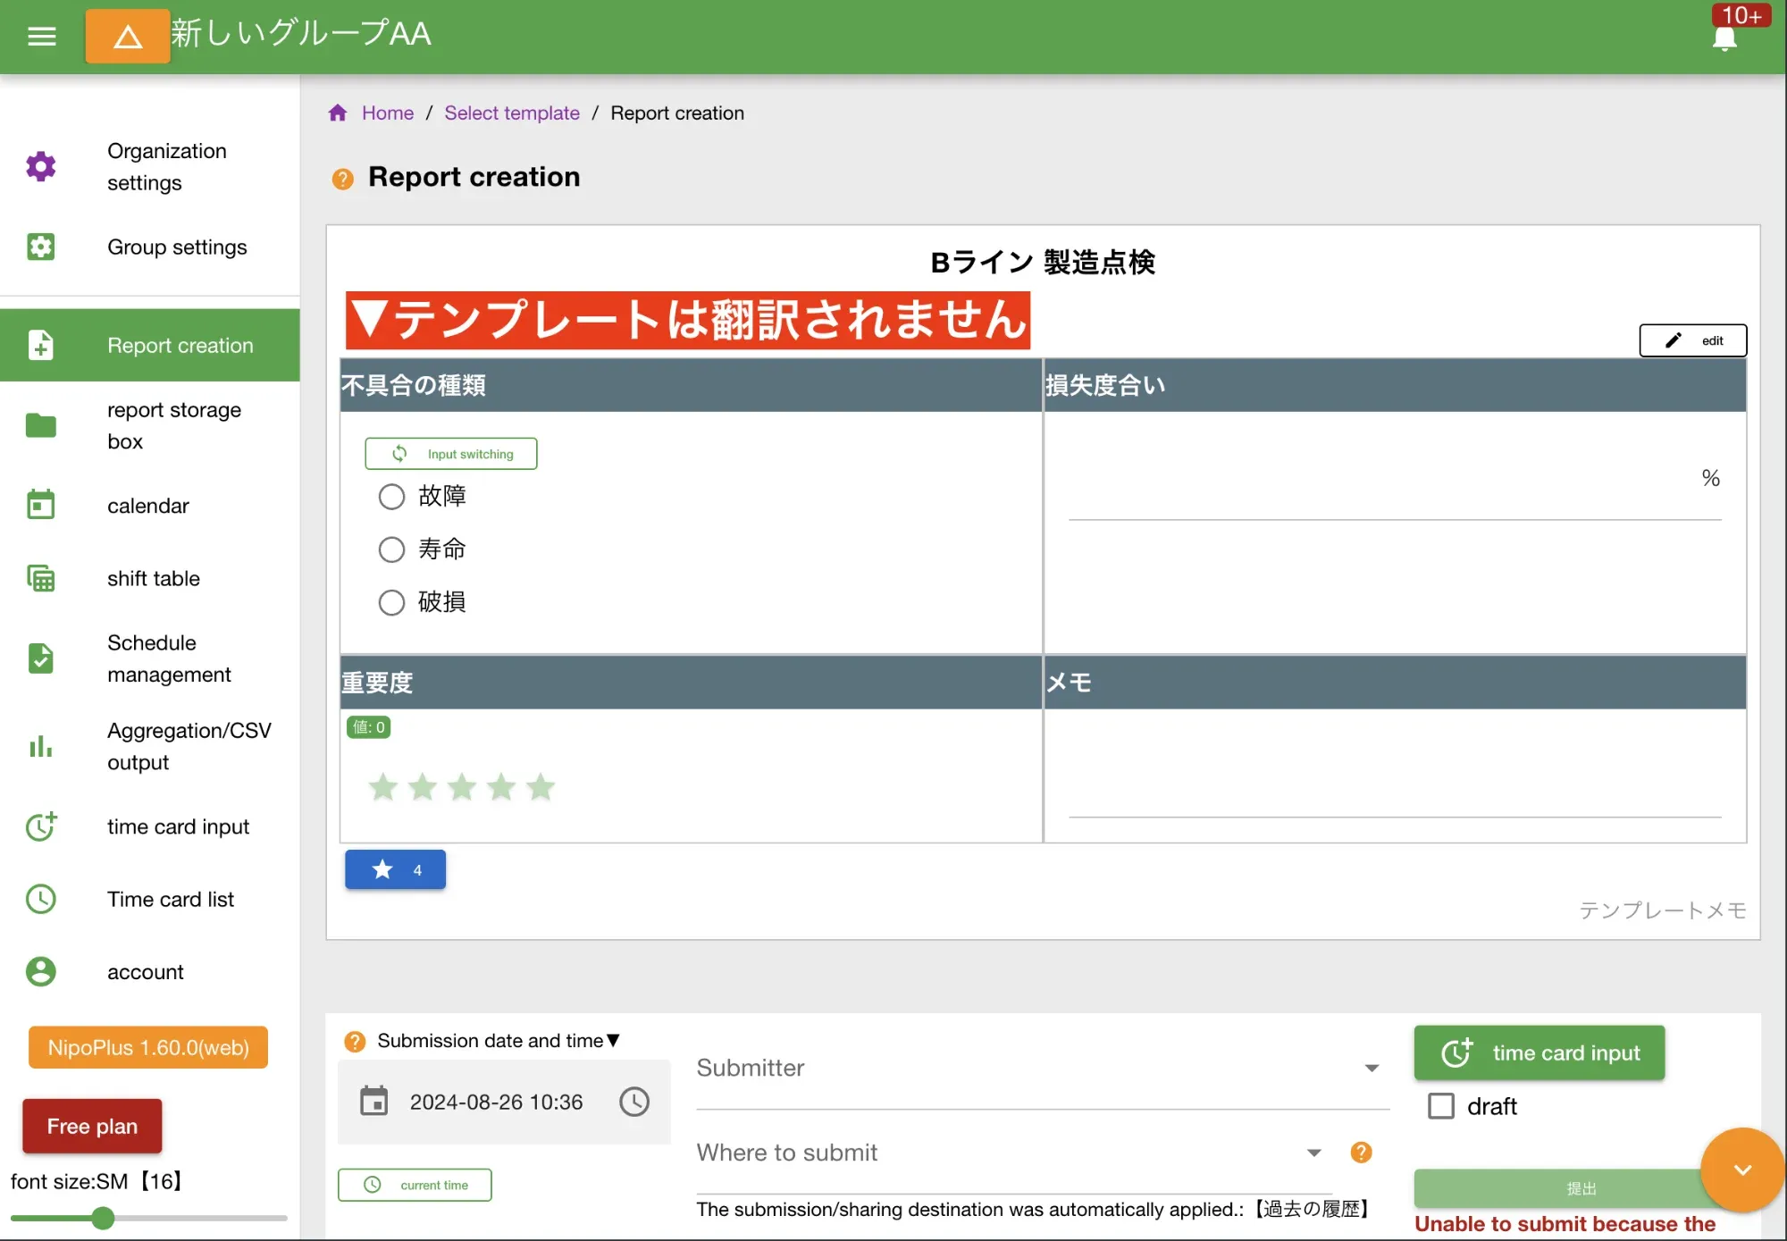The height and width of the screenshot is (1241, 1787).
Task: Rate five stars on 重要度 rating
Action: 540,787
